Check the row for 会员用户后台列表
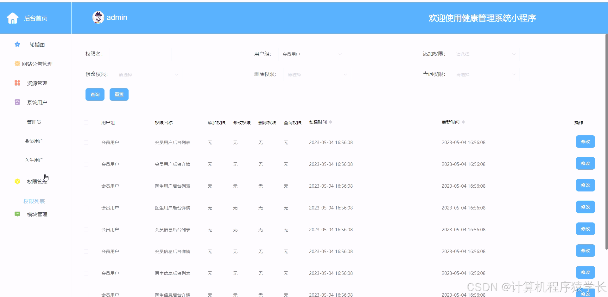 [86, 142]
